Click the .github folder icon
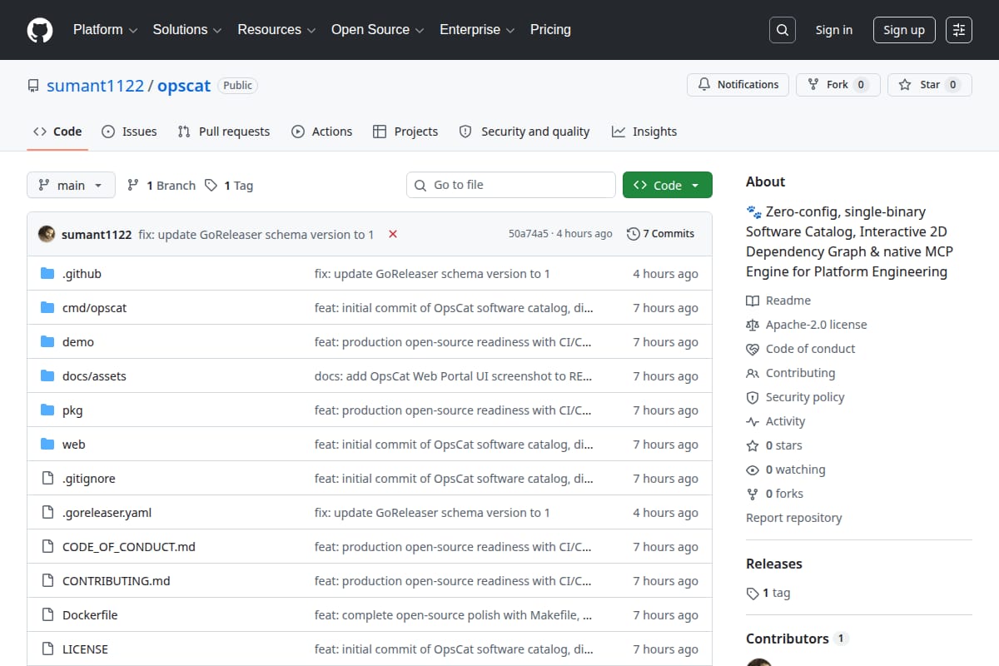999x666 pixels. coord(47,274)
